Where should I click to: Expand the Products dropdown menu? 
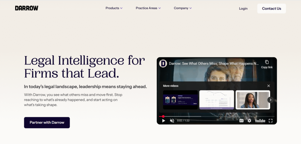pyautogui.click(x=114, y=8)
